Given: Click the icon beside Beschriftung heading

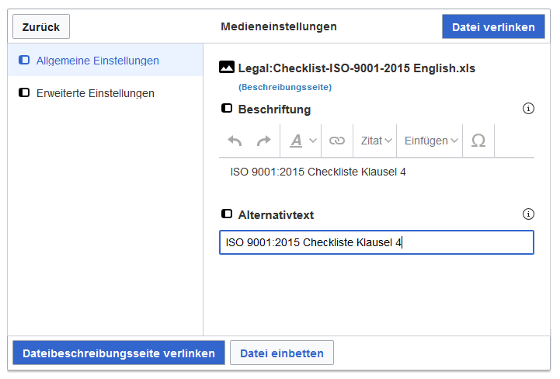Looking at the screenshot, I should click(x=227, y=108).
